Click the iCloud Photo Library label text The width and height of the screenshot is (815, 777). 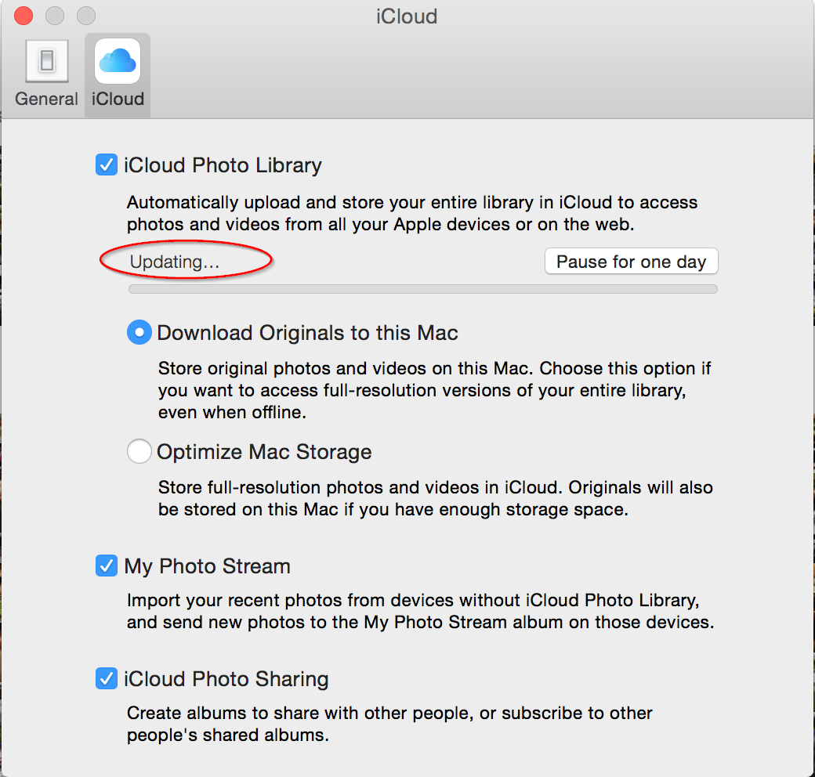[x=223, y=165]
